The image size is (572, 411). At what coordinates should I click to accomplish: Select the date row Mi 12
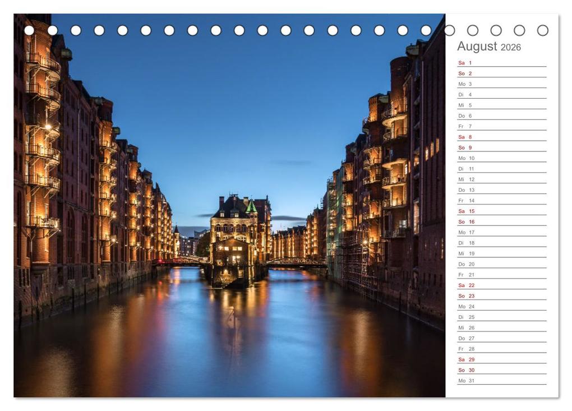[x=502, y=179]
